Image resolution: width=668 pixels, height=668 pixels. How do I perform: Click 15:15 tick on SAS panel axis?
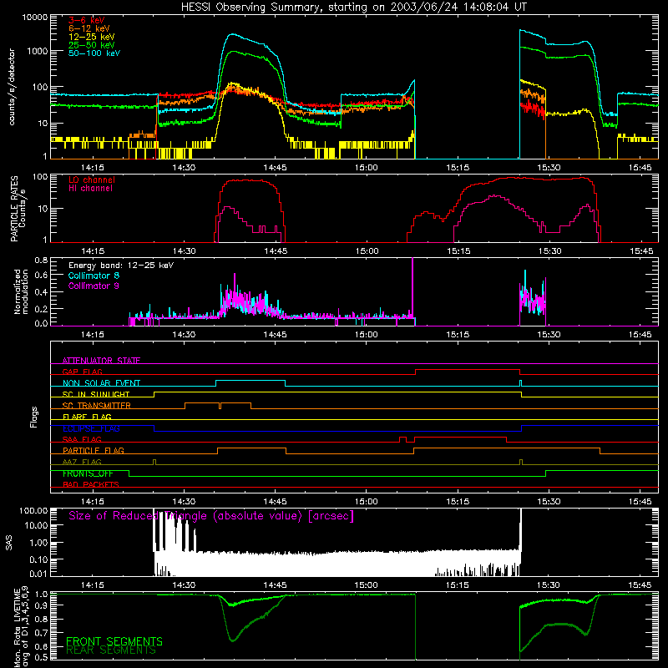[x=457, y=585]
